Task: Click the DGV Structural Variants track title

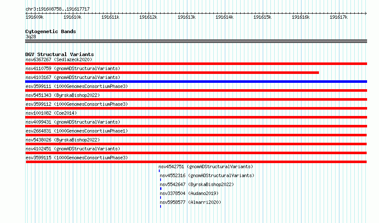Action: (60, 54)
